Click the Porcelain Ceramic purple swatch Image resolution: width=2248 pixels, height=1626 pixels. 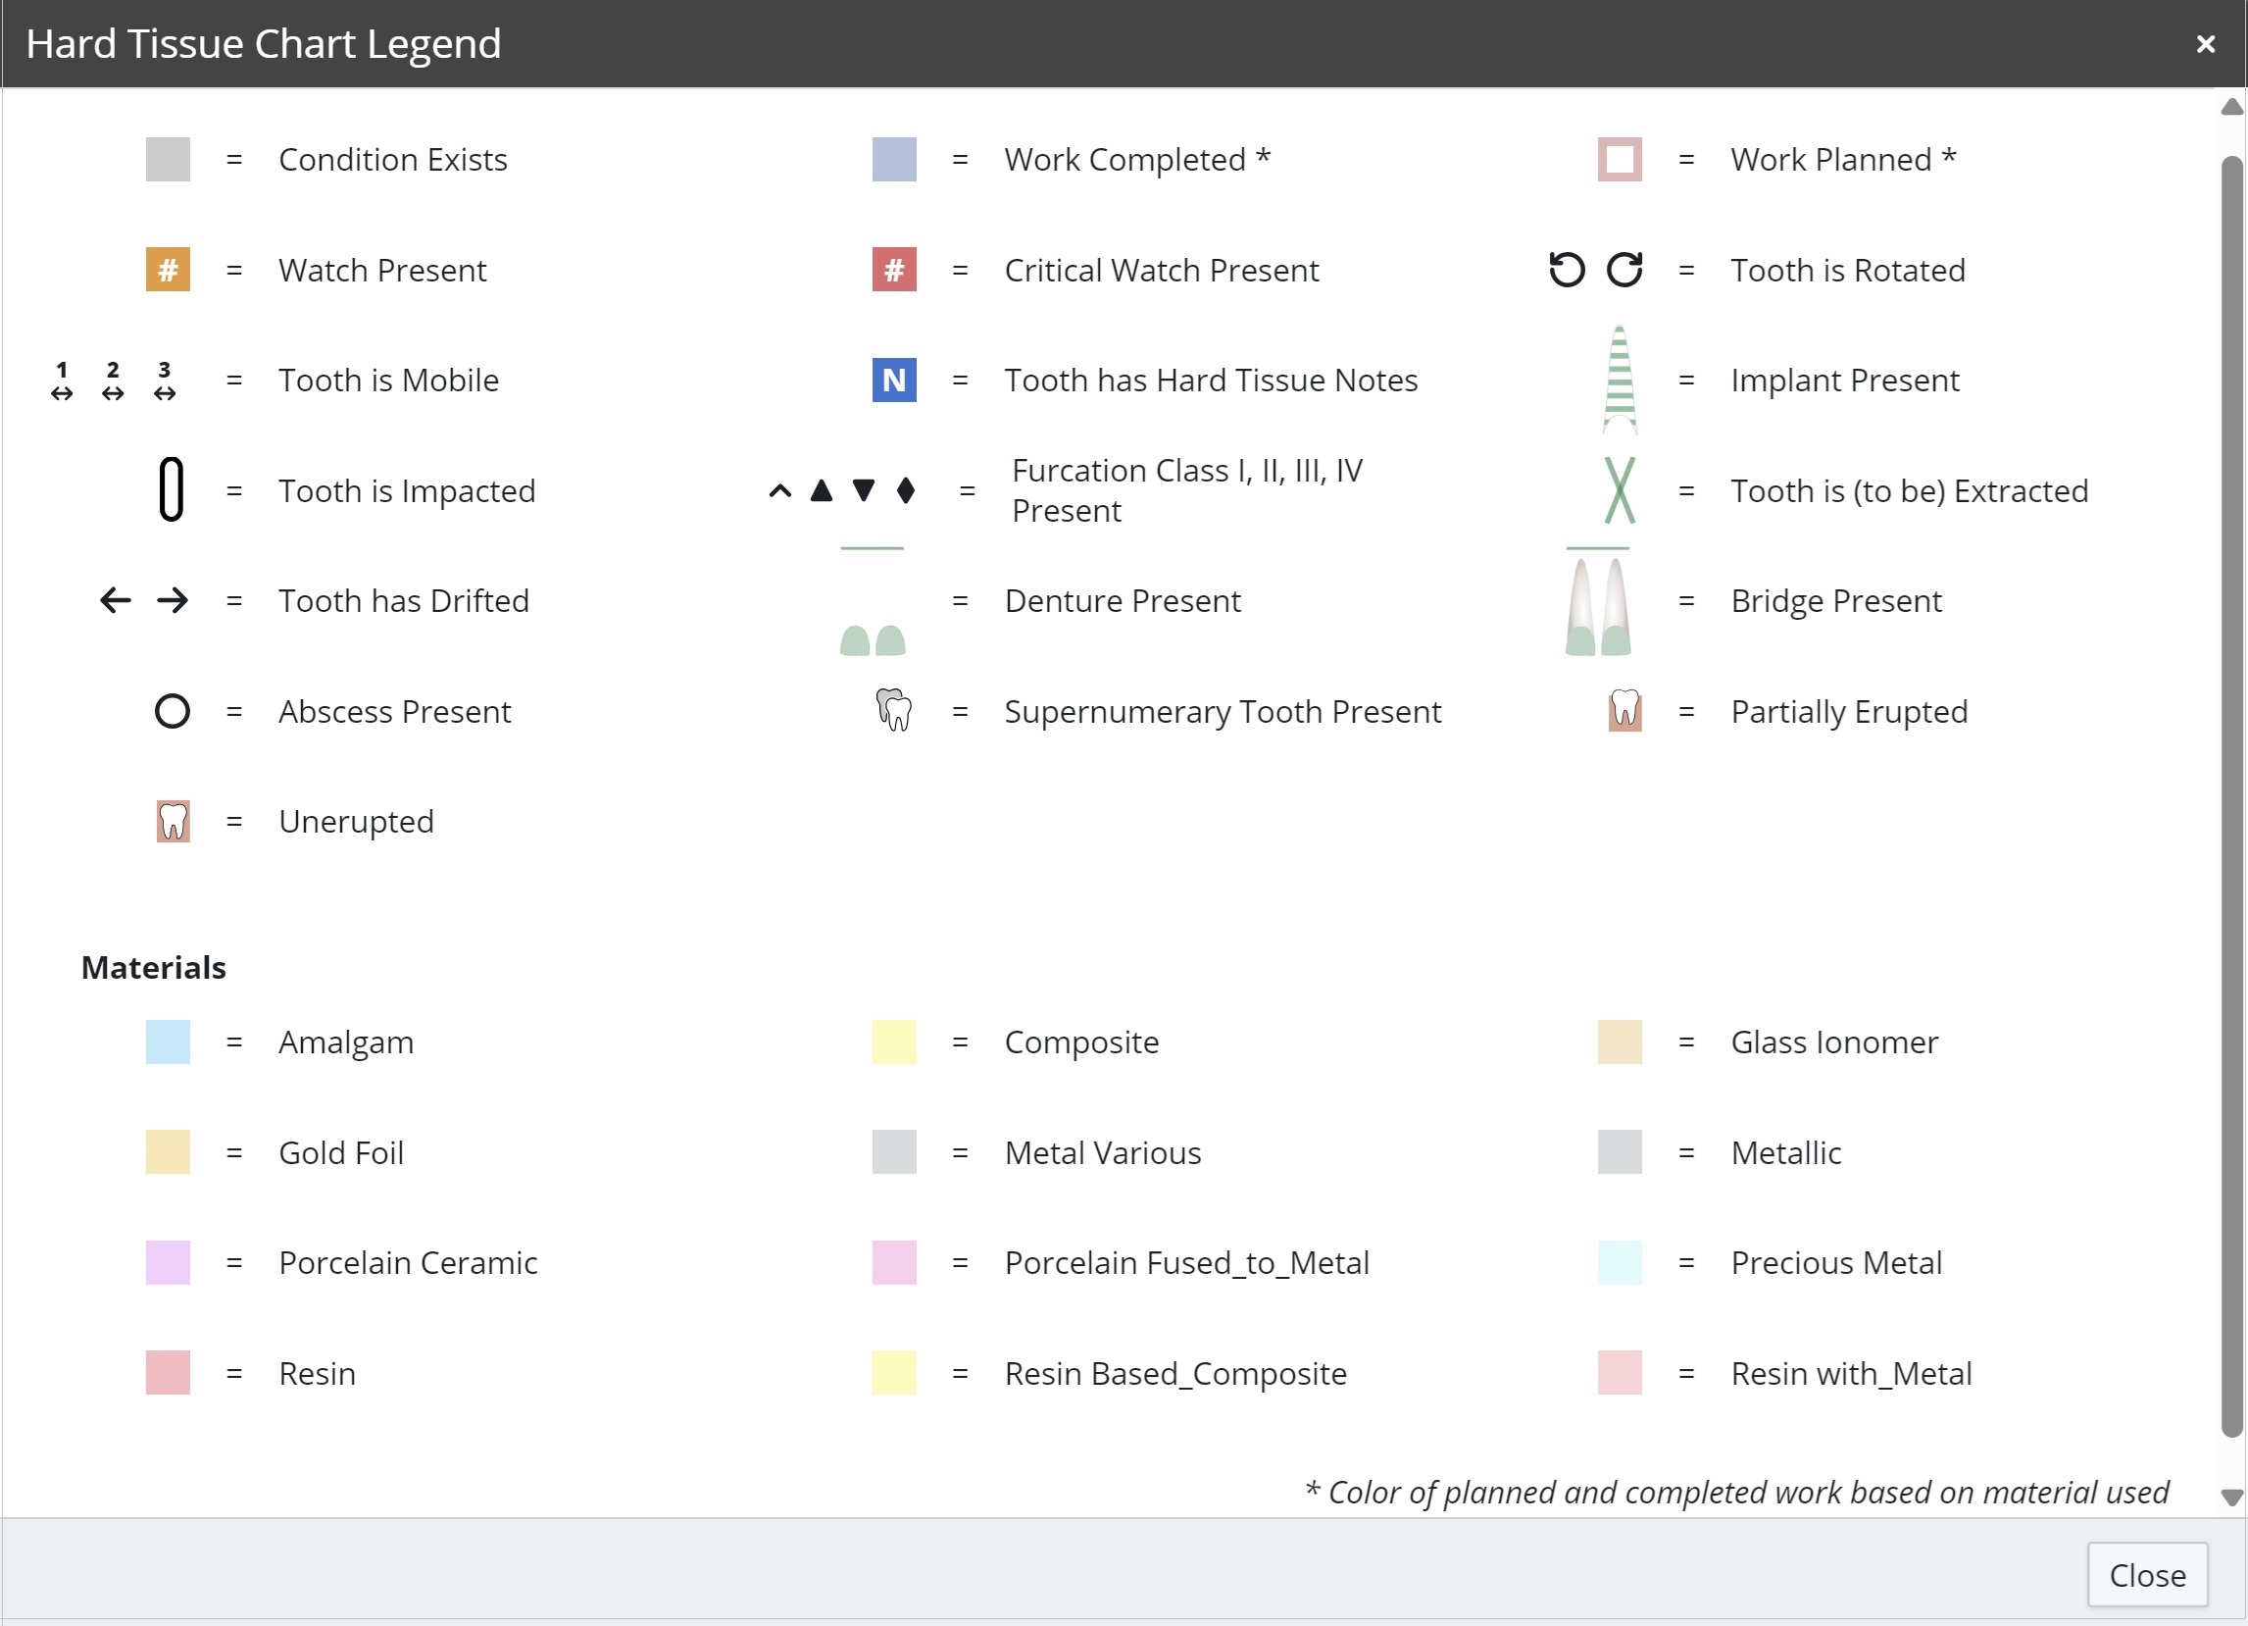168,1262
